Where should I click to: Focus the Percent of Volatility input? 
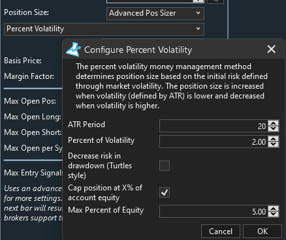(214, 142)
